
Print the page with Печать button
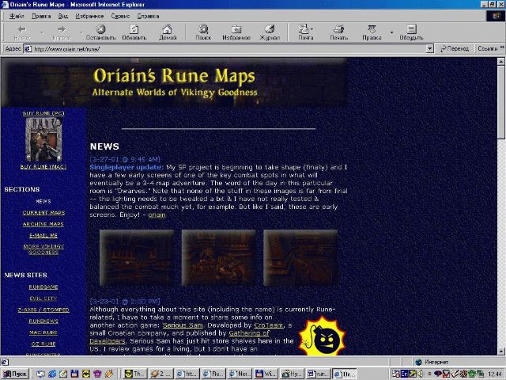(x=339, y=32)
